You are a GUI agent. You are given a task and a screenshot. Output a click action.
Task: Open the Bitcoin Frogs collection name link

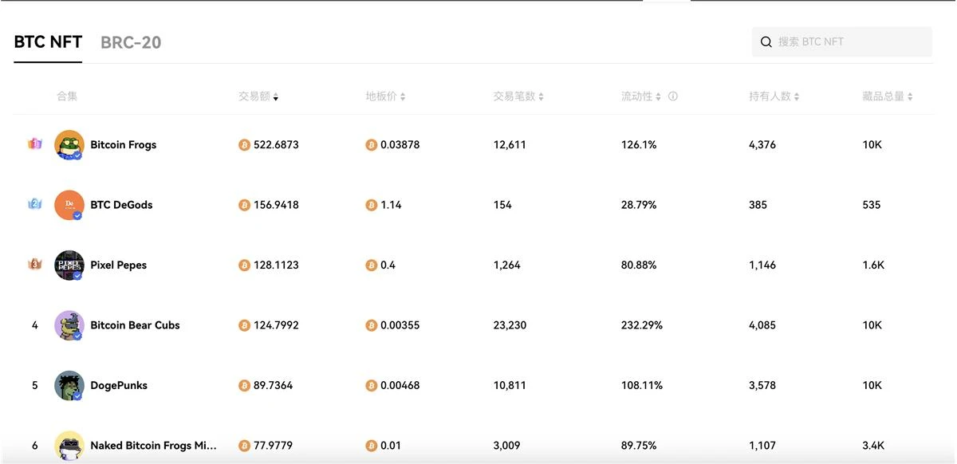[124, 145]
